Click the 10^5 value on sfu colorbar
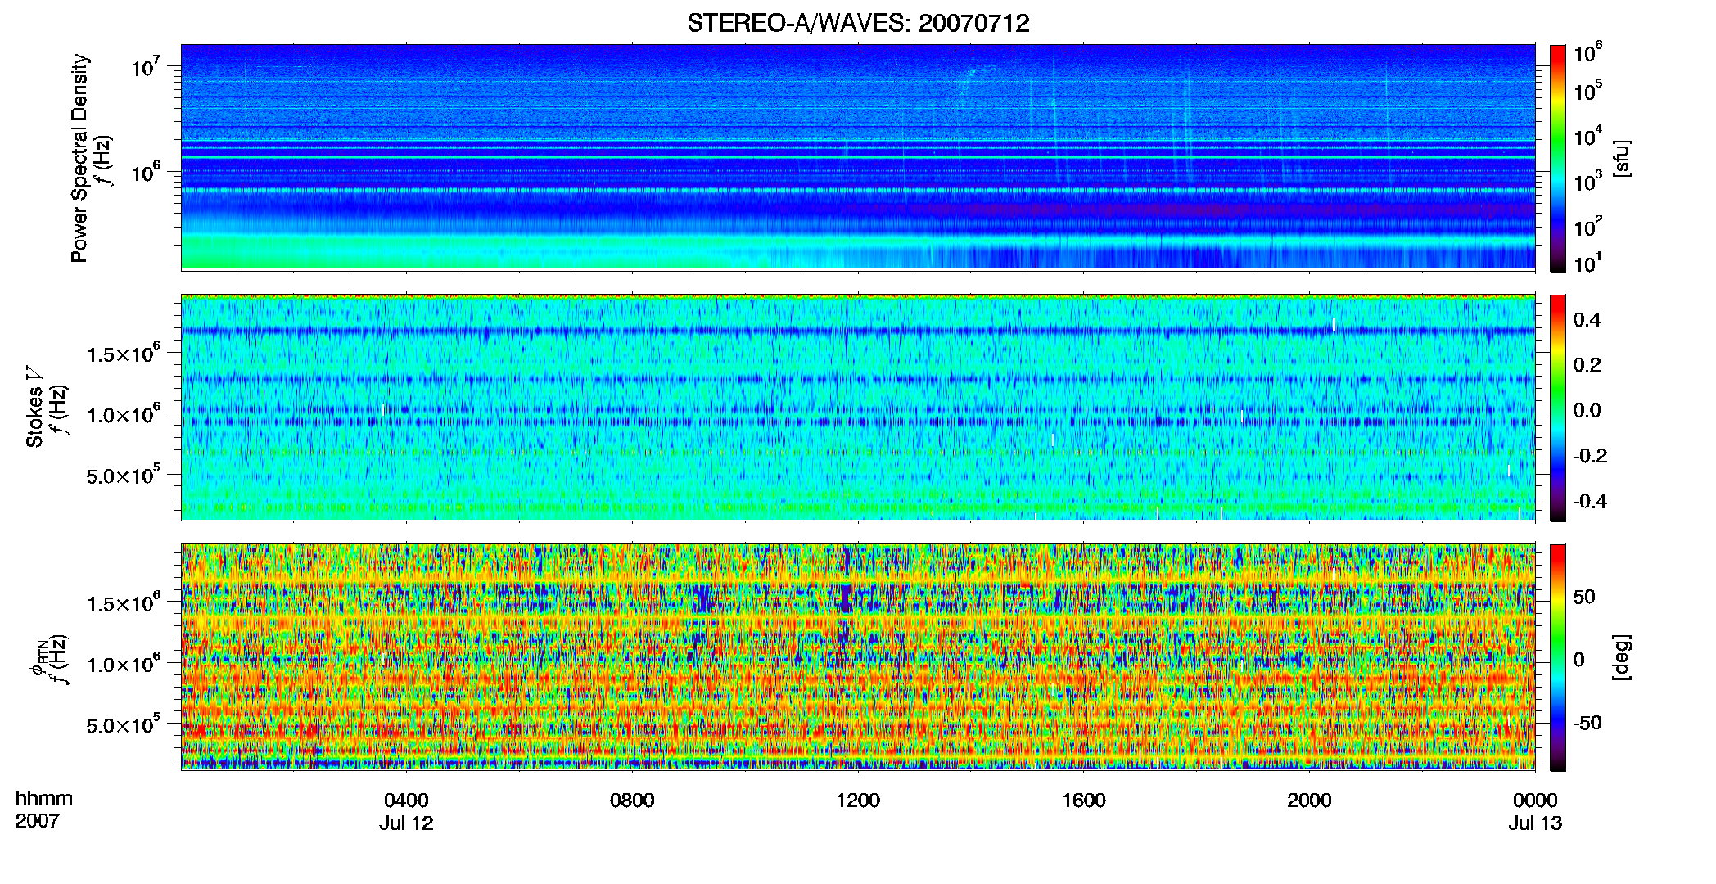The width and height of the screenshot is (1716, 884). coord(1588,92)
